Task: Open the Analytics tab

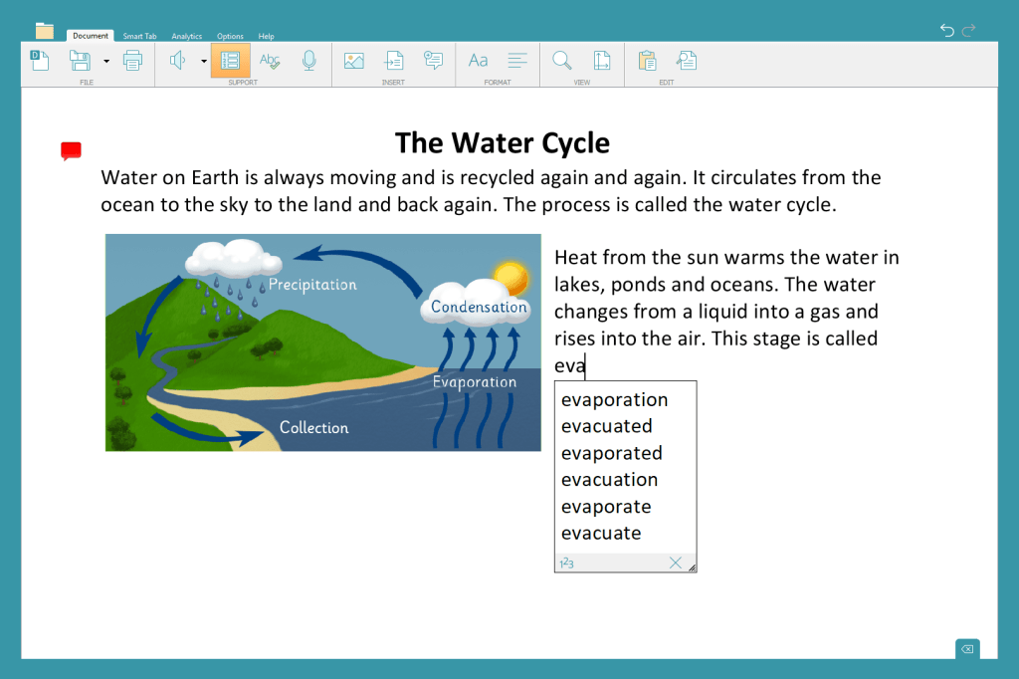Action: [x=186, y=36]
